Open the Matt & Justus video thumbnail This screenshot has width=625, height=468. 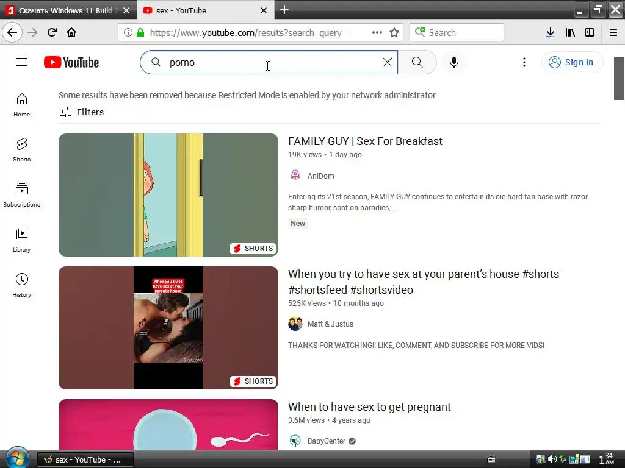pos(168,327)
